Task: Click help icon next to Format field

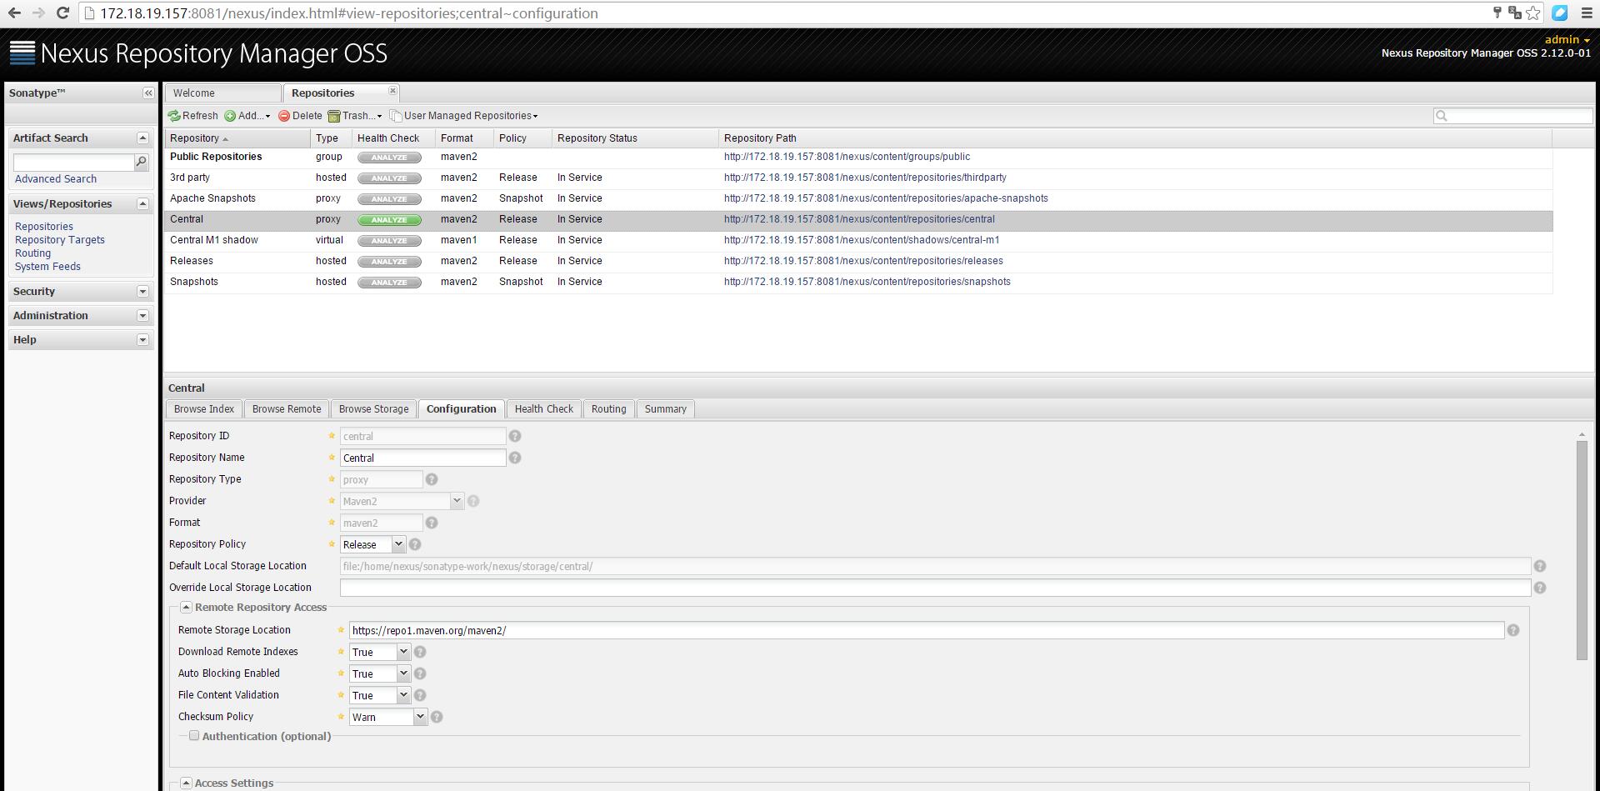Action: coord(432,523)
